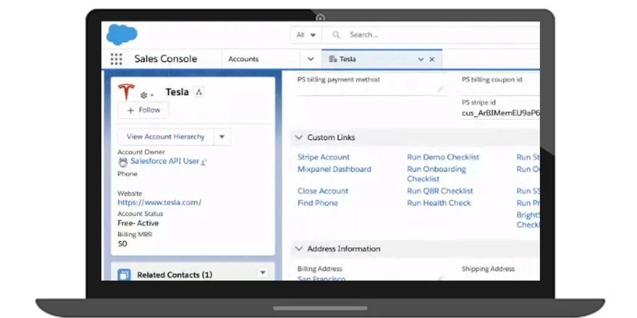Click the Related Contacts (1) heading
Viewport: 637px width, 318px height.
tap(175, 275)
